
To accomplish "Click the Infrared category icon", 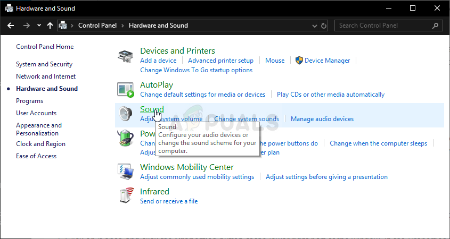I will click(125, 195).
